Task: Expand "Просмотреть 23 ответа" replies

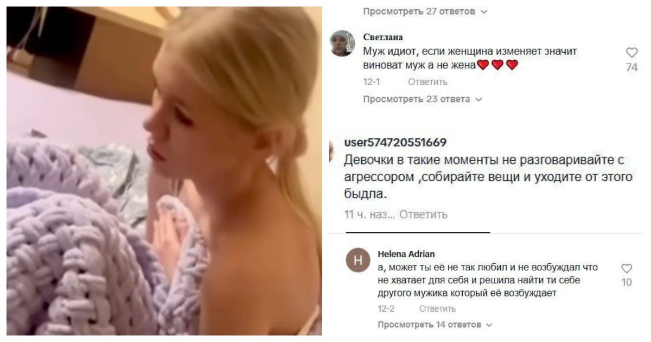Action: point(423,99)
